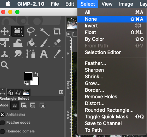Choose Remove Holes in the Select menu

point(112,97)
